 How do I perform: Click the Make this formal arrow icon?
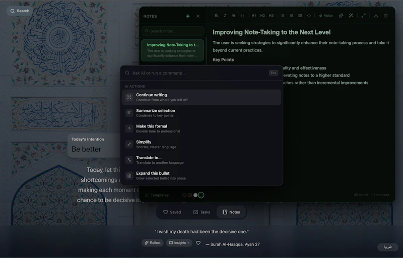coord(129,128)
